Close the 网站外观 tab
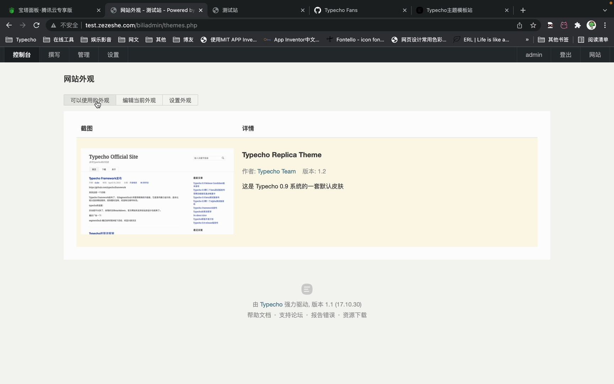The image size is (614, 384). tap(201, 10)
